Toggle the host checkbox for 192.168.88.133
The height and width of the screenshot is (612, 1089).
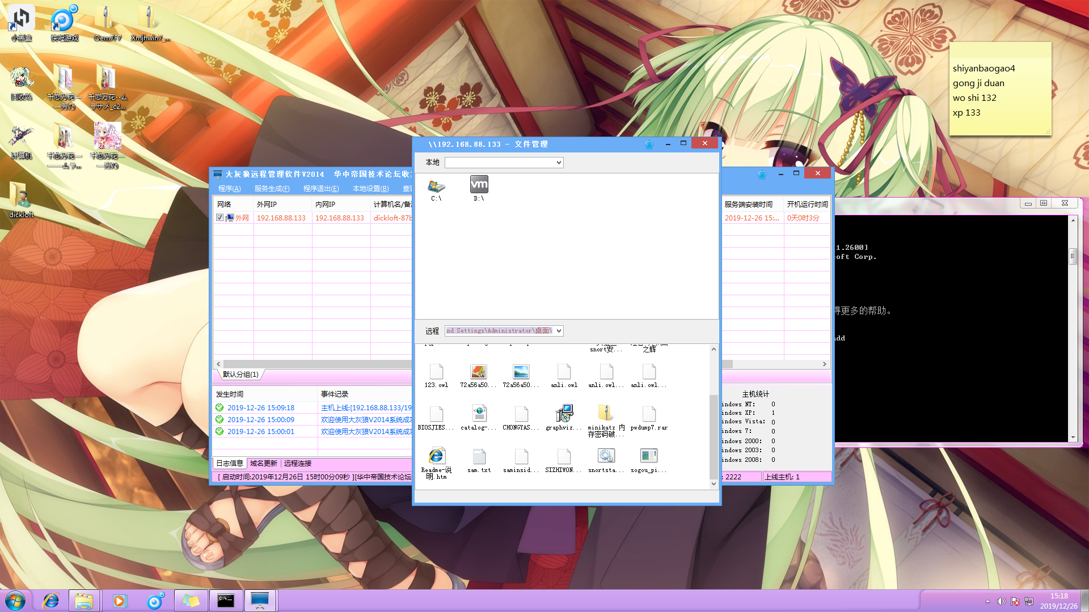click(x=220, y=218)
